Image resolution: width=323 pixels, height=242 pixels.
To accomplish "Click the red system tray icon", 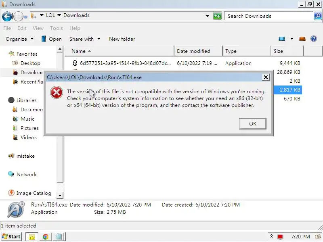I will (x=280, y=237).
